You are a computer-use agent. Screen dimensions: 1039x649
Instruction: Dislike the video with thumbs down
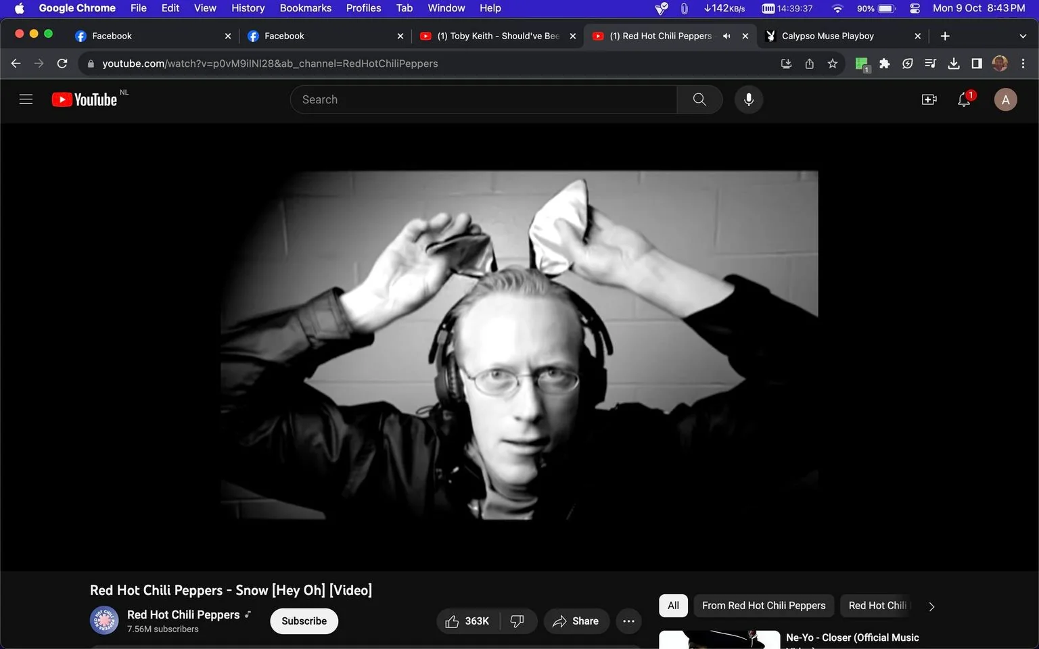pos(517,621)
